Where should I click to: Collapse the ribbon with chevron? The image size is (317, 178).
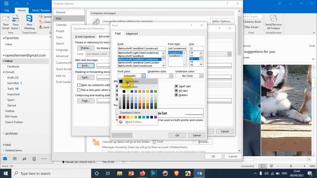click(x=314, y=33)
